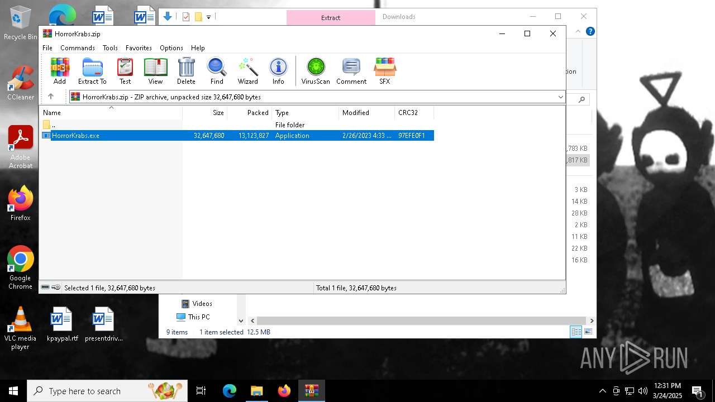Sort by the Type column header
Image resolution: width=715 pixels, height=402 pixels.
point(305,113)
